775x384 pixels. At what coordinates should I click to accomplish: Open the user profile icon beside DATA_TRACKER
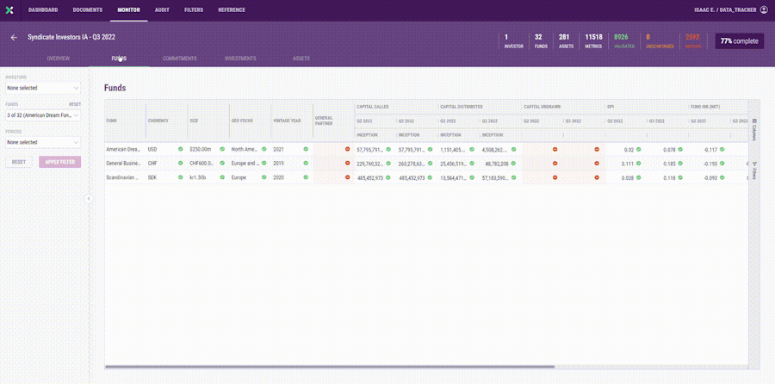click(764, 9)
